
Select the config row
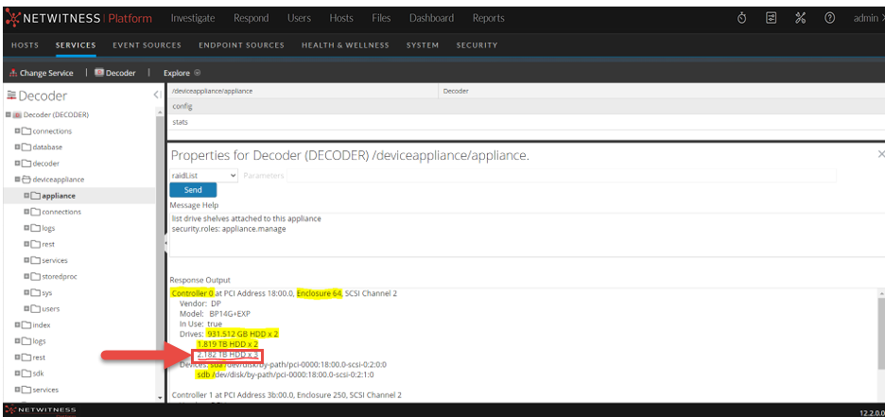(x=526, y=106)
